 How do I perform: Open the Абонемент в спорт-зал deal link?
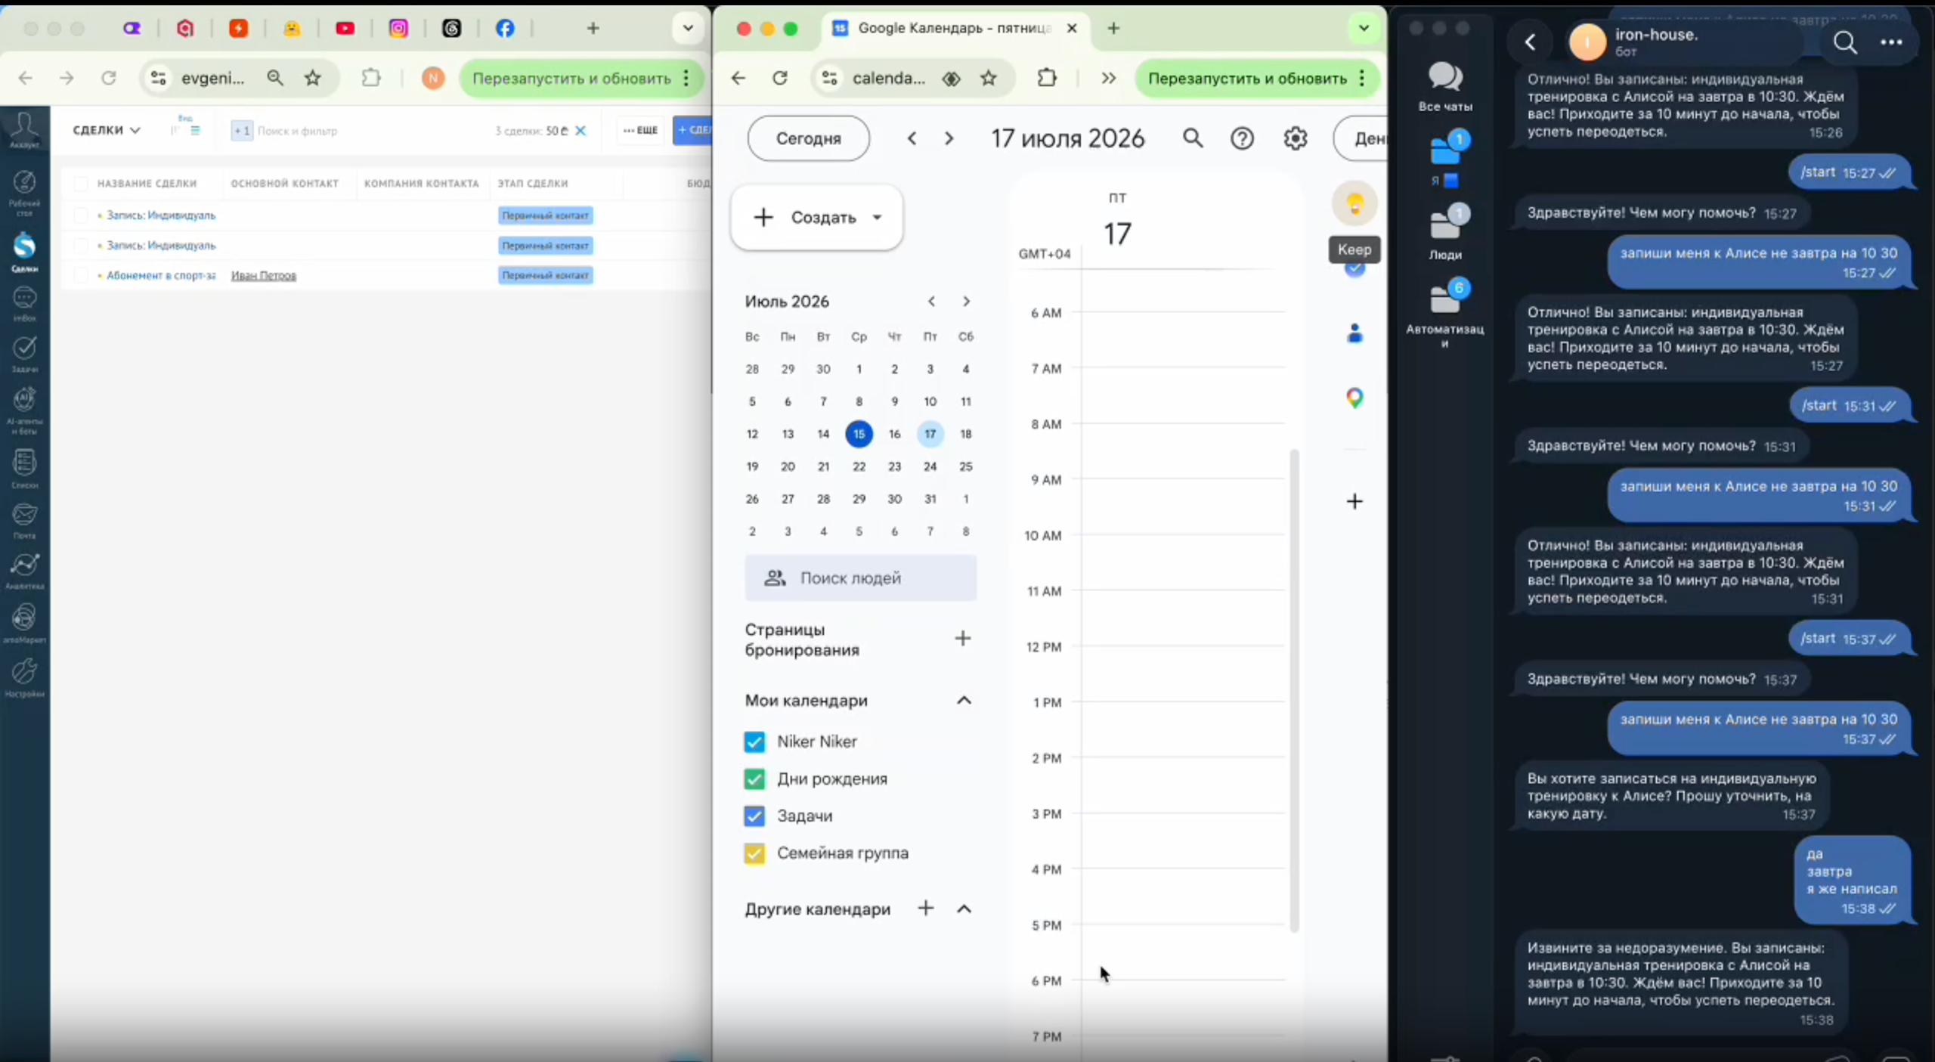pyautogui.click(x=161, y=276)
